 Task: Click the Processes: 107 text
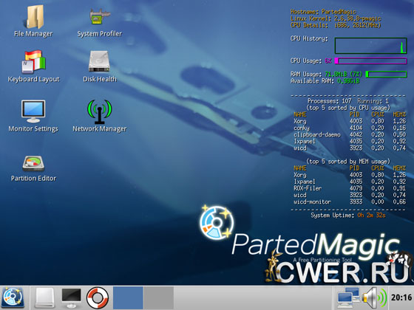tap(329, 101)
